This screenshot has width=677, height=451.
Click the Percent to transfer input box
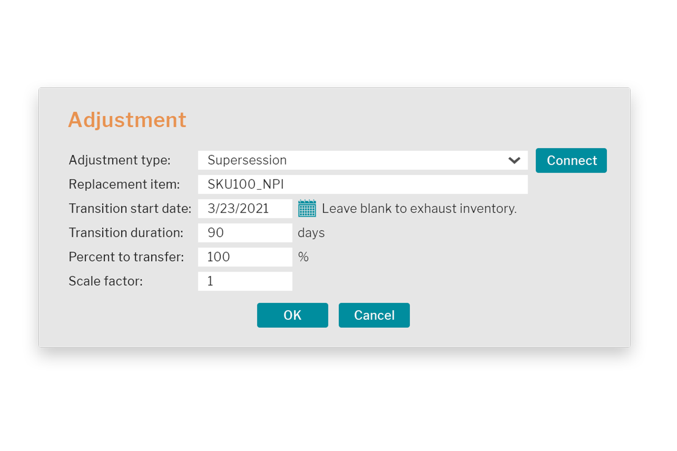245,257
